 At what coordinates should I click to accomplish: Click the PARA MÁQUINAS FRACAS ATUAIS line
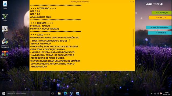click(x=54, y=46)
